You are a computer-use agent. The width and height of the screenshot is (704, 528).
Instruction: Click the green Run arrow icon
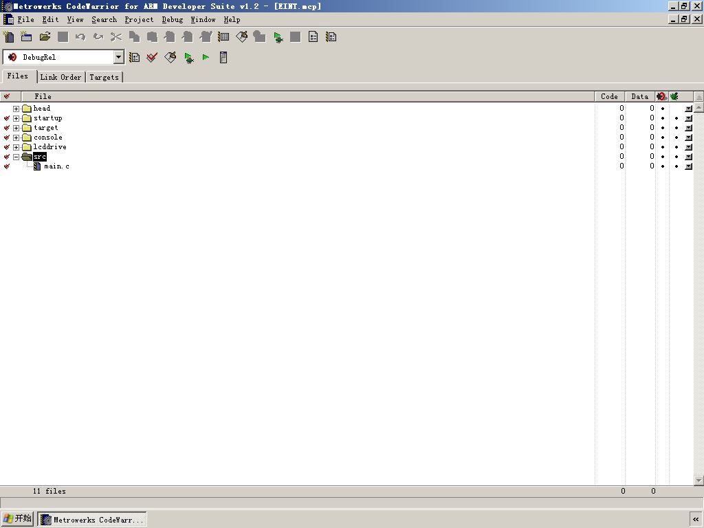coord(206,57)
